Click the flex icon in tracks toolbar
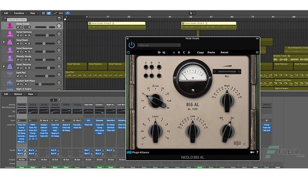Viewport: 308px width, 178px height. [x=61, y=13]
